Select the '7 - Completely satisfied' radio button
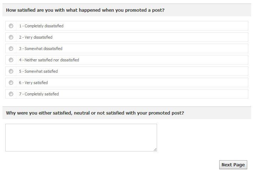Viewport: 254px width, 172px height. 11,94
